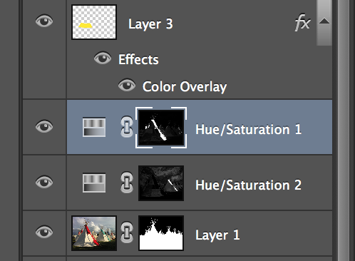Hide the Color Overlay effect
The height and width of the screenshot is (261, 355).
tap(127, 85)
